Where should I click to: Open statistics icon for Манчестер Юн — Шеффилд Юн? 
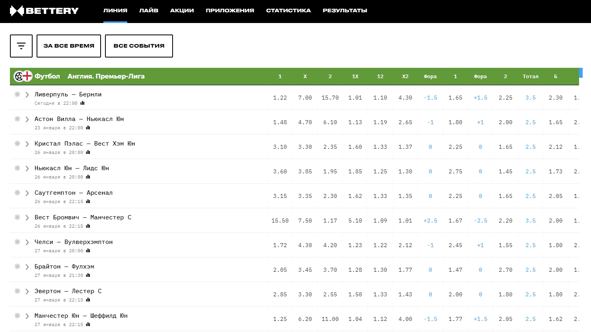88,324
